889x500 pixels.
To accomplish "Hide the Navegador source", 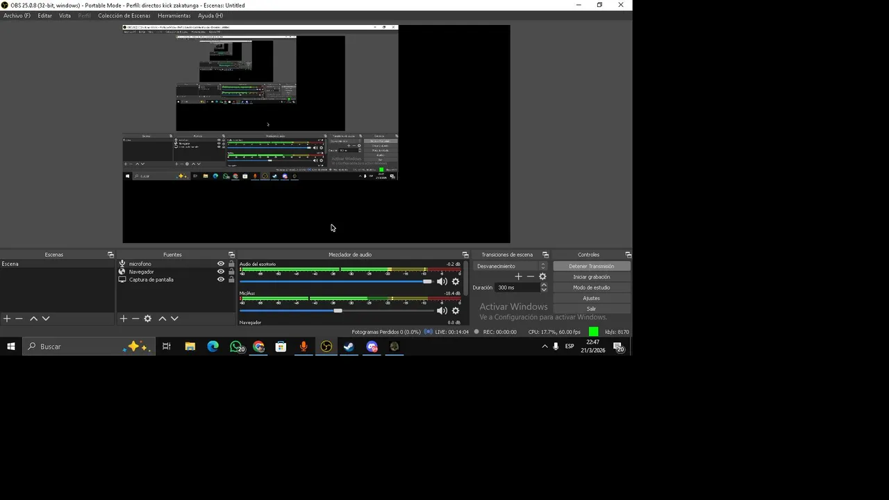I will pyautogui.click(x=221, y=272).
